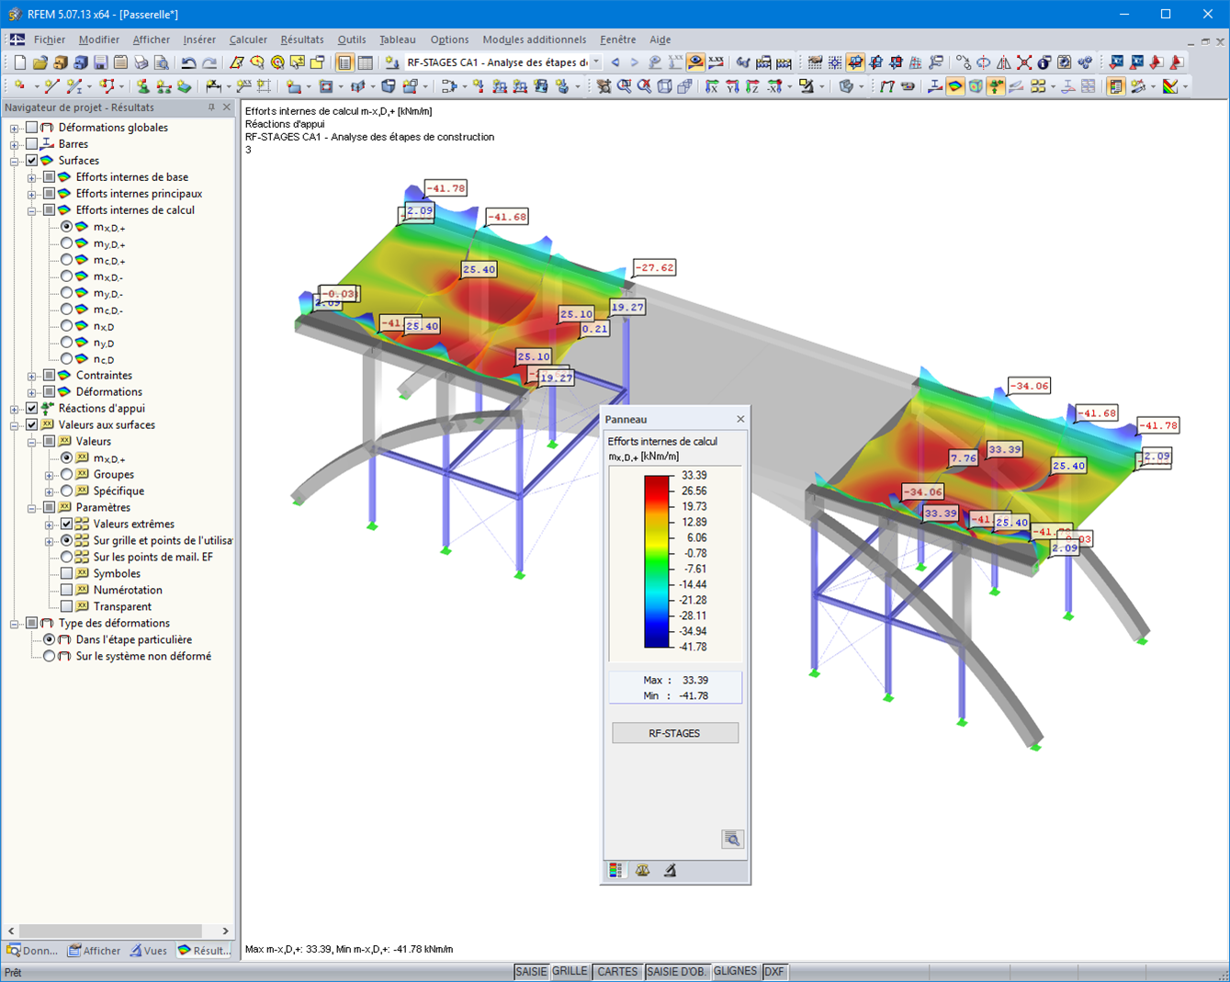Screen dimensions: 1230x982
Task: Save the model with the floppy disk icon
Action: (100, 62)
